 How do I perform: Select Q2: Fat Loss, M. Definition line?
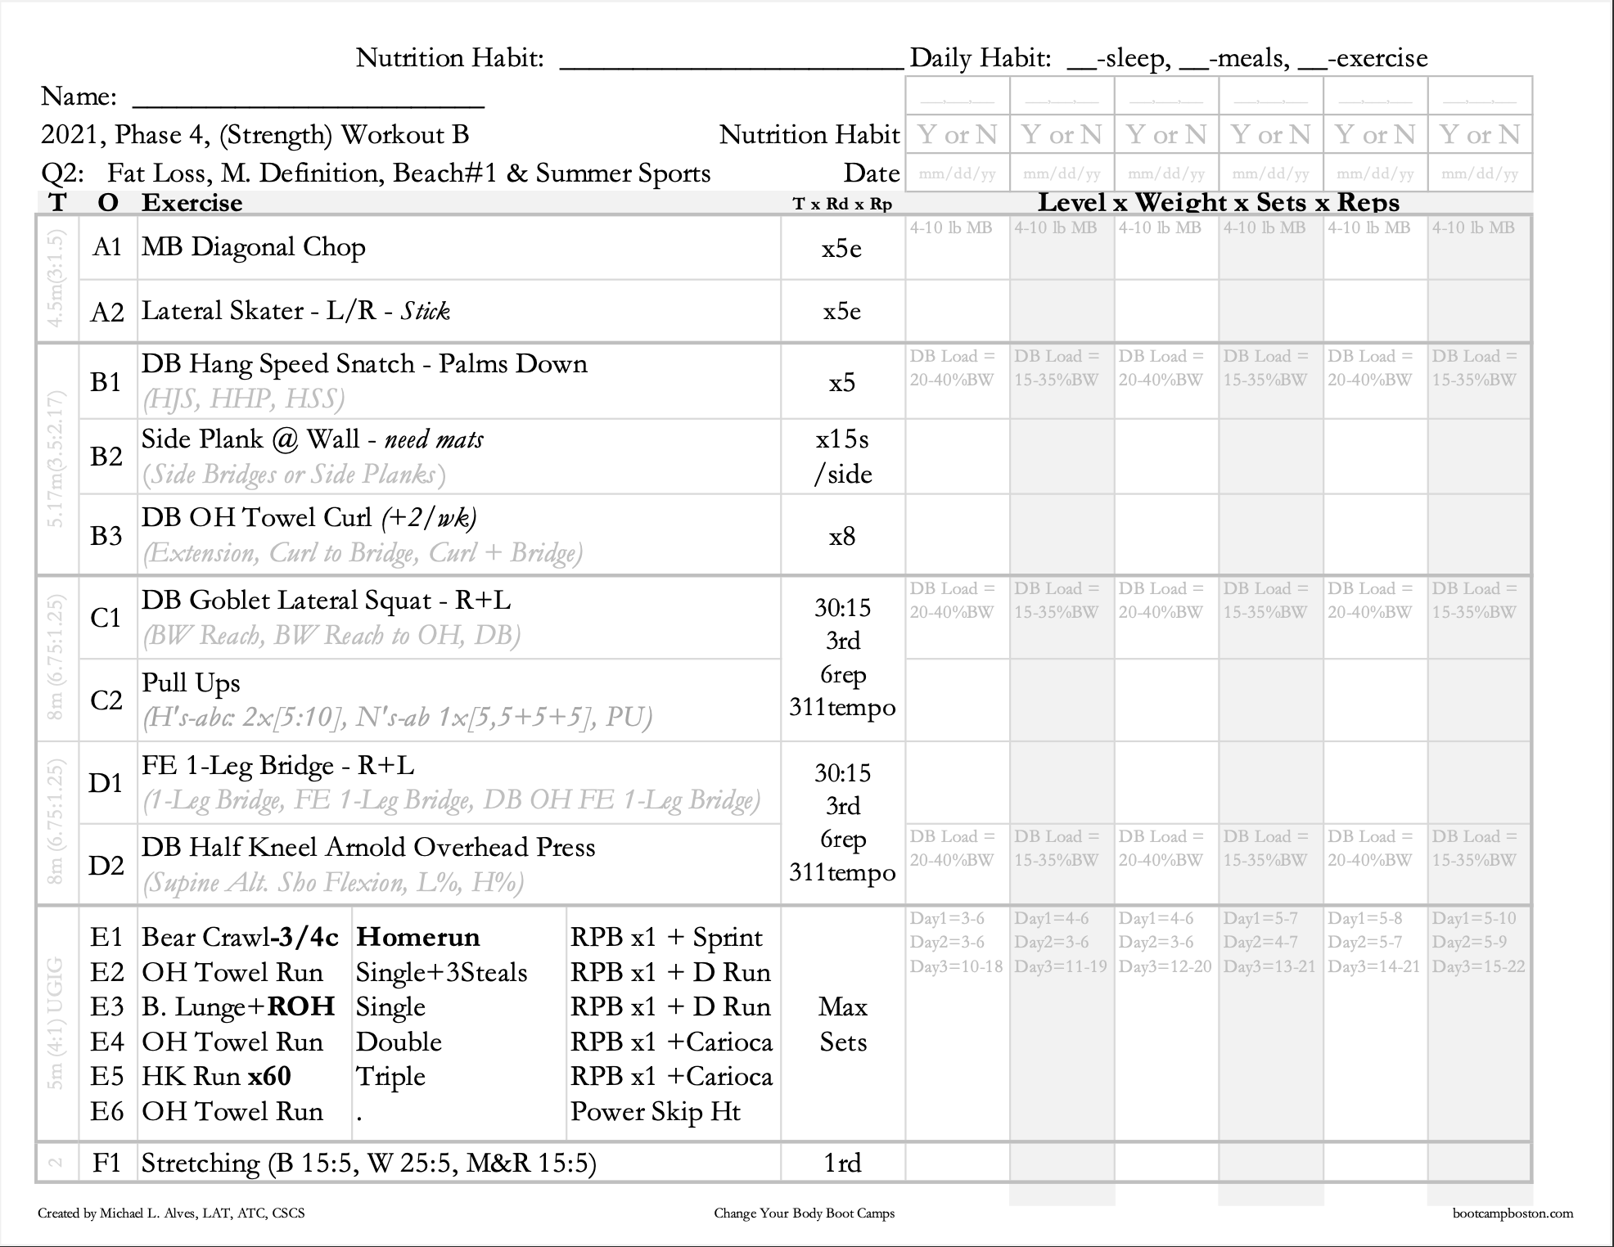(x=376, y=173)
